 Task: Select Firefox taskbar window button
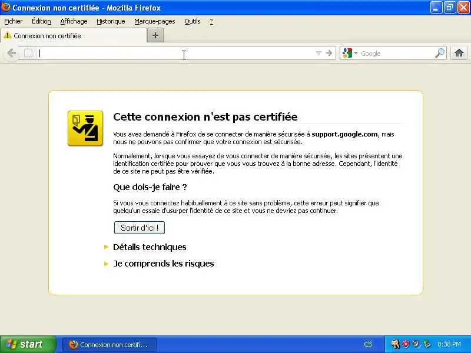110,344
